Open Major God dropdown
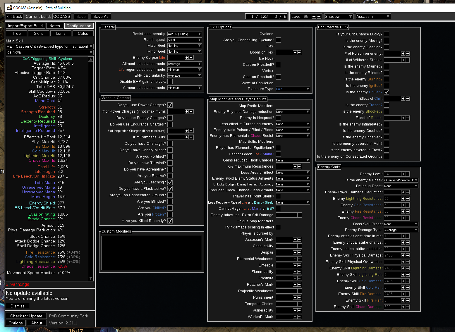455x332 pixels. coord(185,46)
